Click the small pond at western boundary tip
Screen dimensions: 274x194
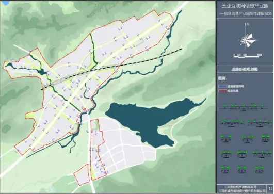9,65
